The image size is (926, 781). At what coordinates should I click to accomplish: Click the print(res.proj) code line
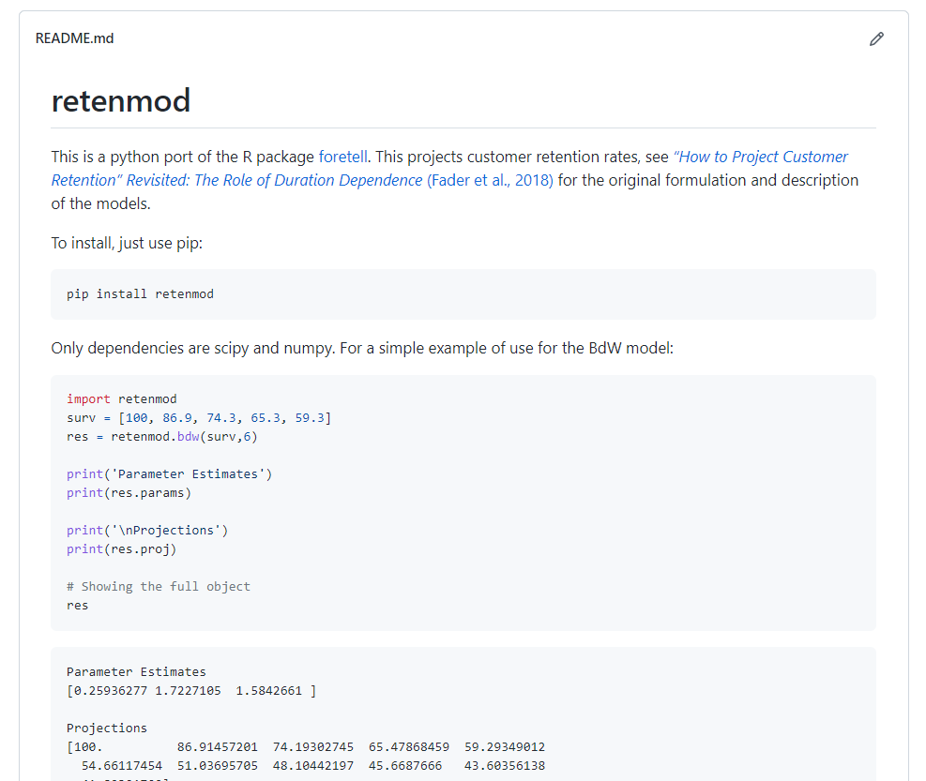click(x=122, y=548)
